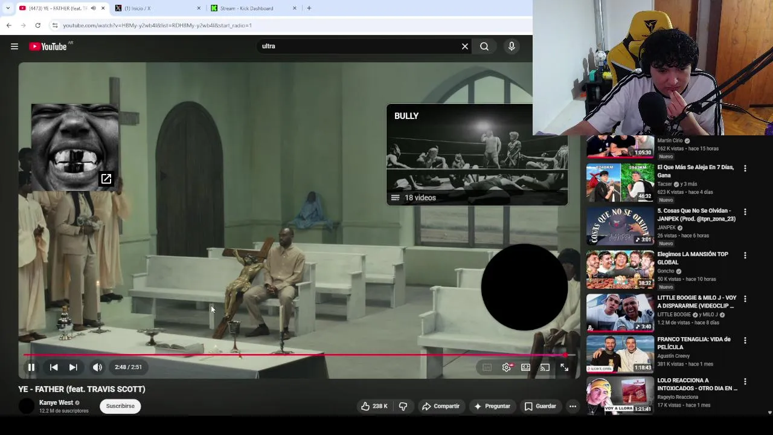Open options for 'LOLO REACCIONA' video
This screenshot has width=773, height=435.
click(x=745, y=382)
